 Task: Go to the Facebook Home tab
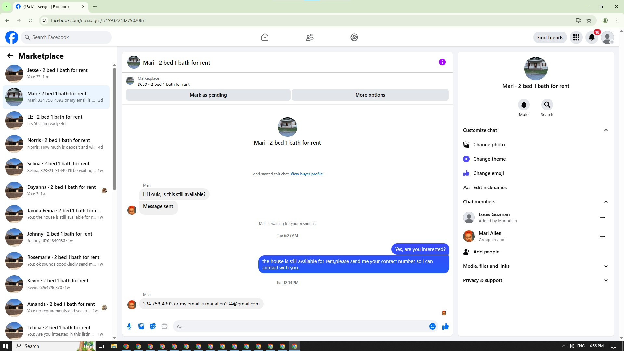pos(265,37)
